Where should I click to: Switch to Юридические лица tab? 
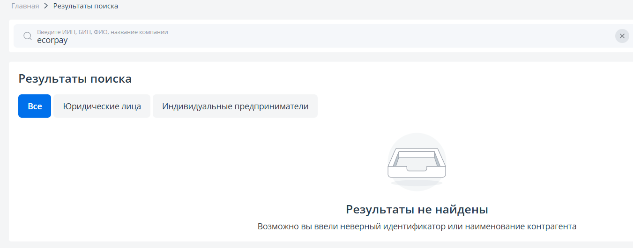102,106
